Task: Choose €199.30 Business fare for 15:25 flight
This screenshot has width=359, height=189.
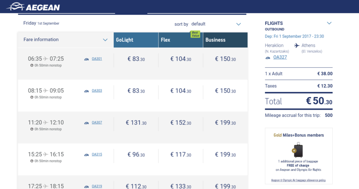Action: coord(225,155)
